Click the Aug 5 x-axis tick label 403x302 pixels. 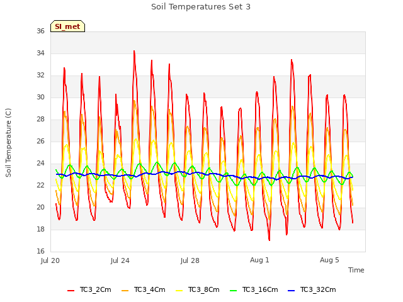[329, 260]
